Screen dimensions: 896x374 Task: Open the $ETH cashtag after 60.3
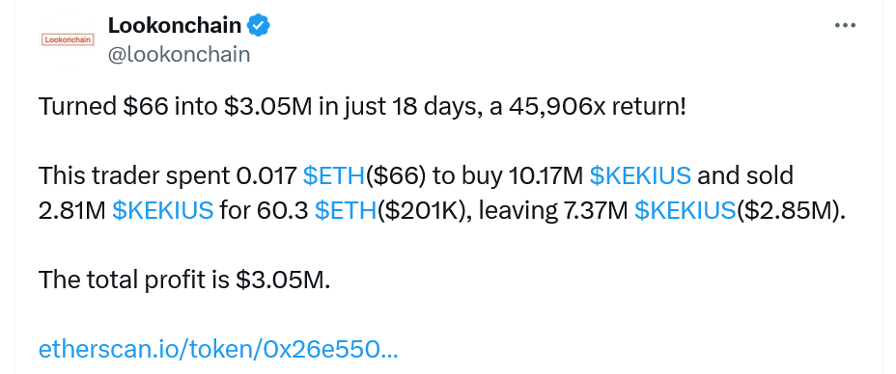tap(347, 211)
